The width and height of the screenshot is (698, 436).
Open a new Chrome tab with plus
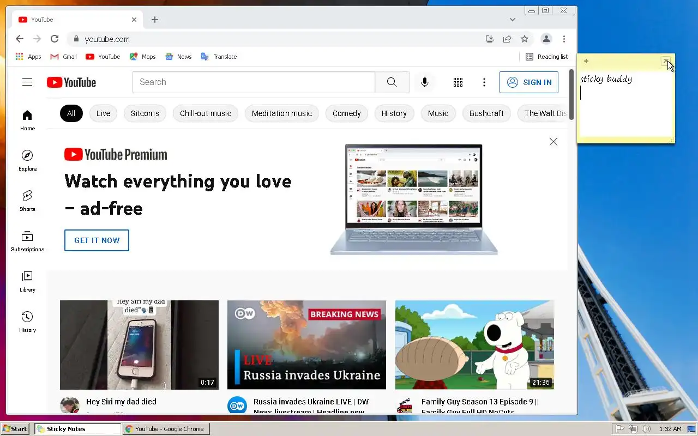coord(155,20)
